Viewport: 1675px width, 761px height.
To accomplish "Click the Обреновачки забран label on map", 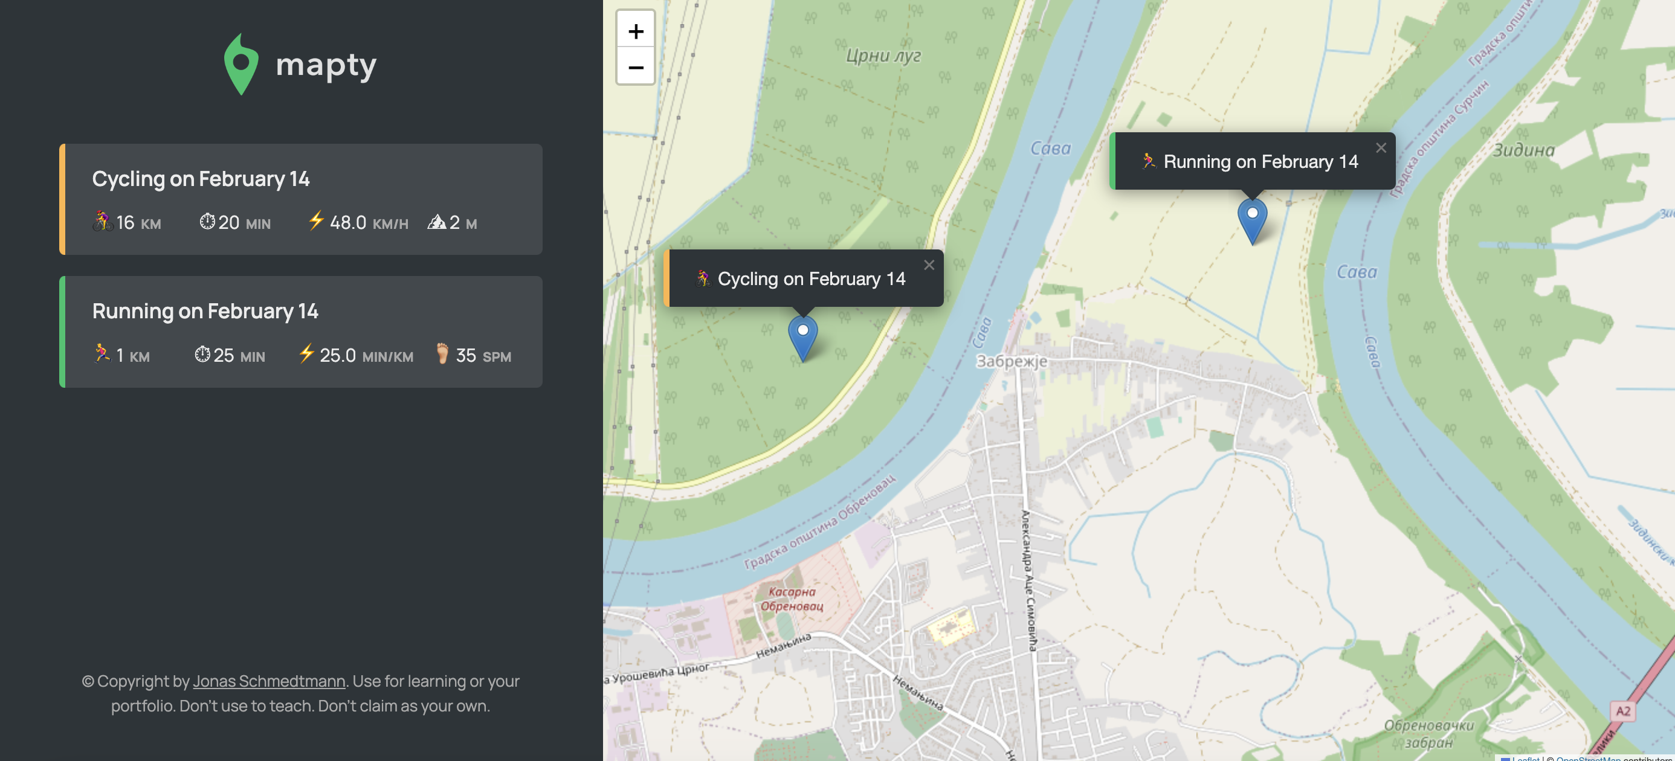I will tap(1428, 734).
